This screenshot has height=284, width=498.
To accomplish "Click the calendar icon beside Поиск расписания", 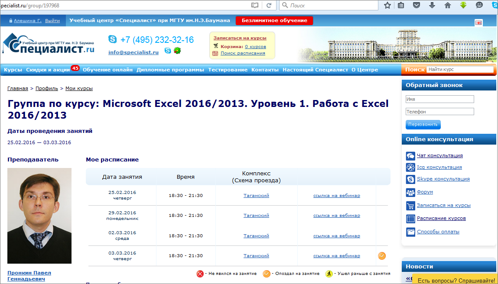I will point(215,53).
